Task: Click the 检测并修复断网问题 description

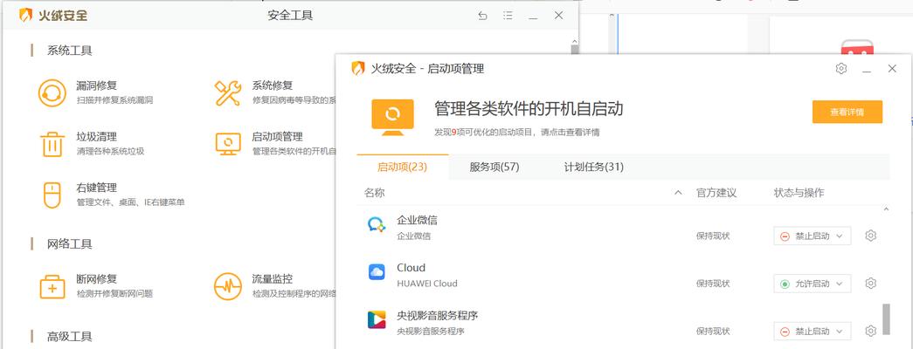Action: pyautogui.click(x=114, y=294)
